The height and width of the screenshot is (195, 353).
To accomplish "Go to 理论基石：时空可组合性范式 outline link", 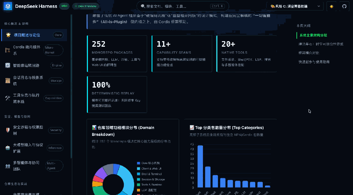I will pos(321,44).
